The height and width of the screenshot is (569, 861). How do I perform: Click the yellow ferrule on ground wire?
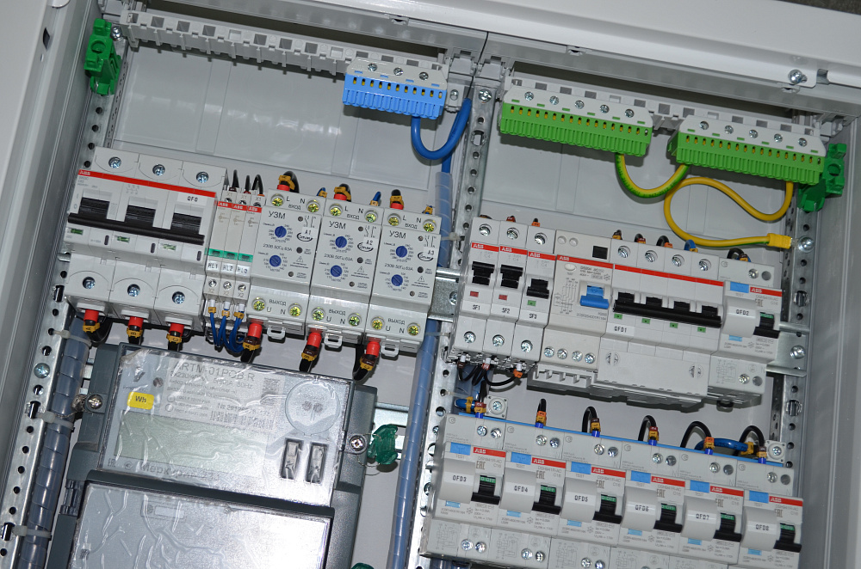(x=779, y=242)
